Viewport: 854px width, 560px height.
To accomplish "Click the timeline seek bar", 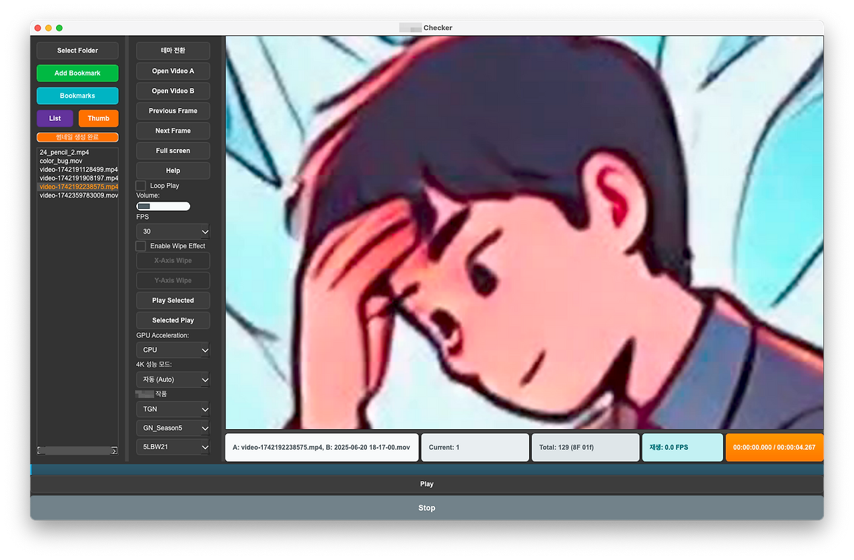I will tap(427, 470).
